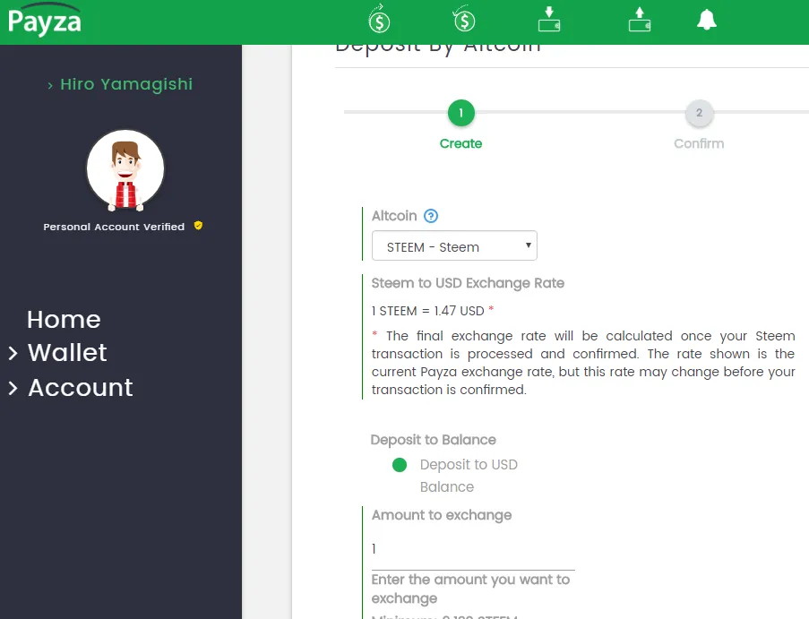Open the Wallet sidebar menu
Viewport: 809px width, 619px height.
[x=67, y=353]
